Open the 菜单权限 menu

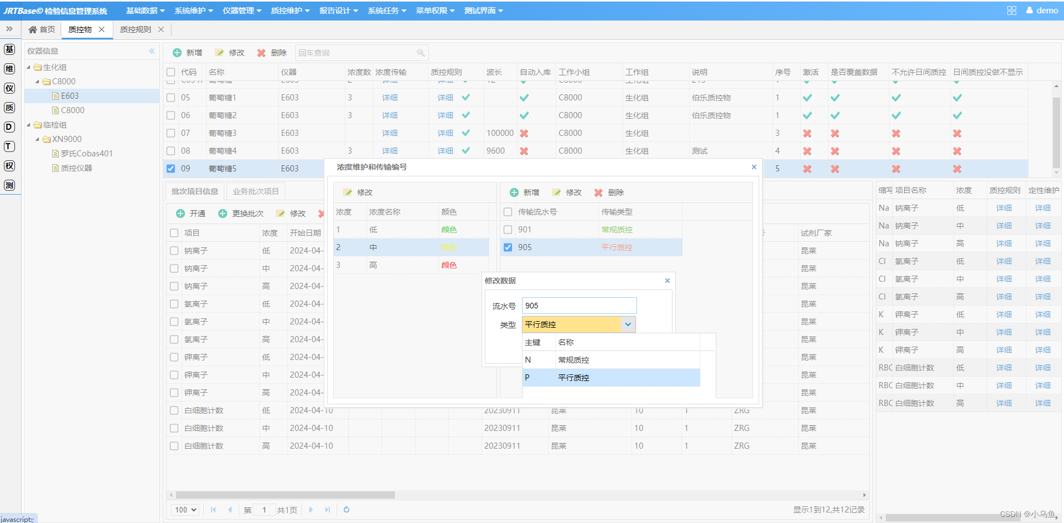click(x=435, y=11)
